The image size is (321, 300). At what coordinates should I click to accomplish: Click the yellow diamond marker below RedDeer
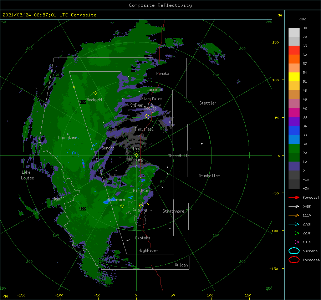pyautogui.click(x=147, y=116)
